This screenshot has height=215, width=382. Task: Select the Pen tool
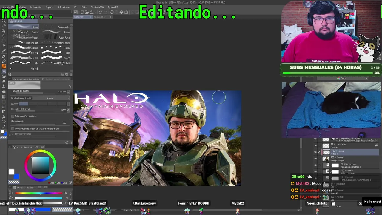pyautogui.click(x=4, y=56)
